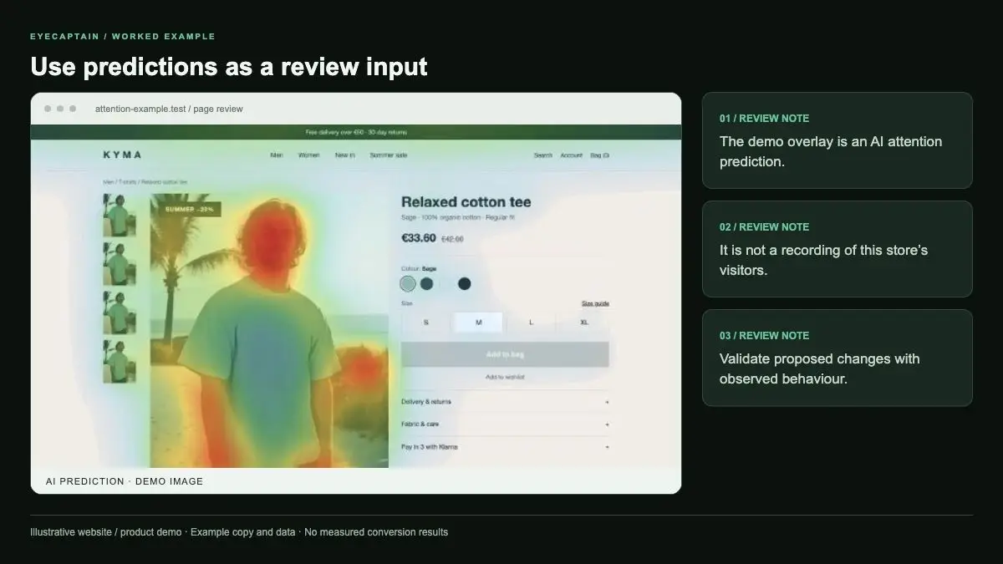Viewport: 1003px width, 564px height.
Task: Select the fourth product thumbnail in the gallery
Action: click(x=120, y=361)
